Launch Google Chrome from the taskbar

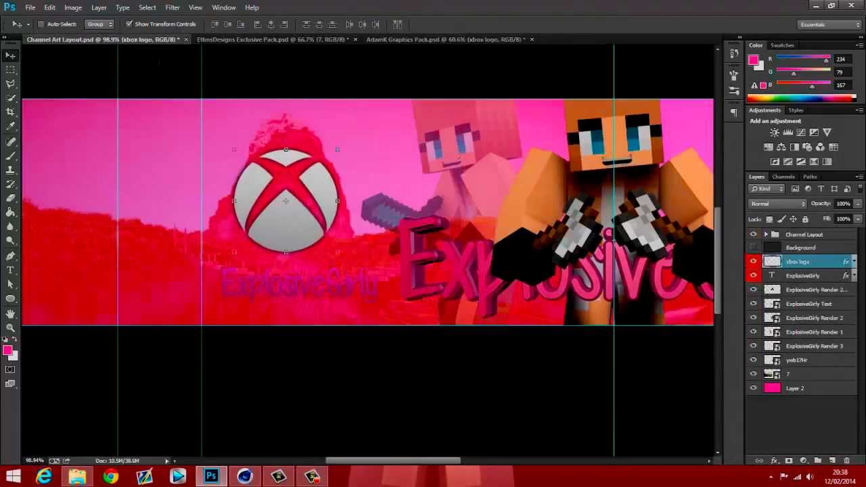click(110, 477)
